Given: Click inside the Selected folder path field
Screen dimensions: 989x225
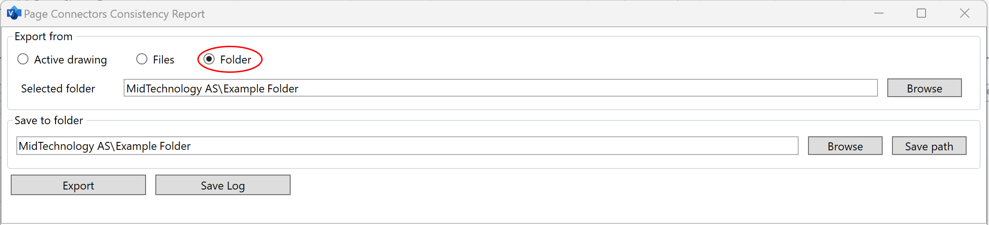Looking at the screenshot, I should 500,88.
